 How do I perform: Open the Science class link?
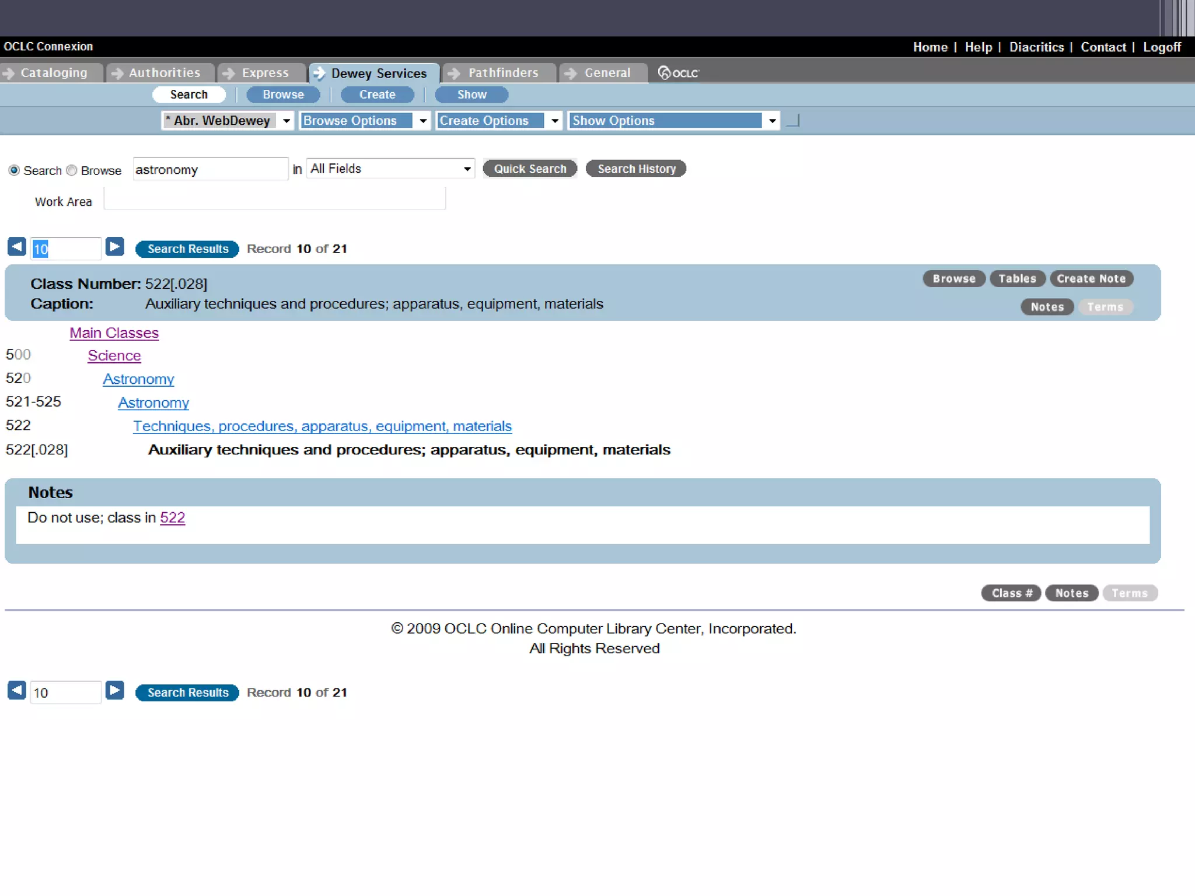tap(114, 356)
